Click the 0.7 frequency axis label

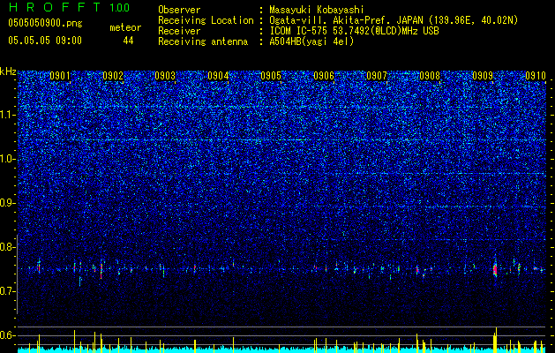click(7, 291)
